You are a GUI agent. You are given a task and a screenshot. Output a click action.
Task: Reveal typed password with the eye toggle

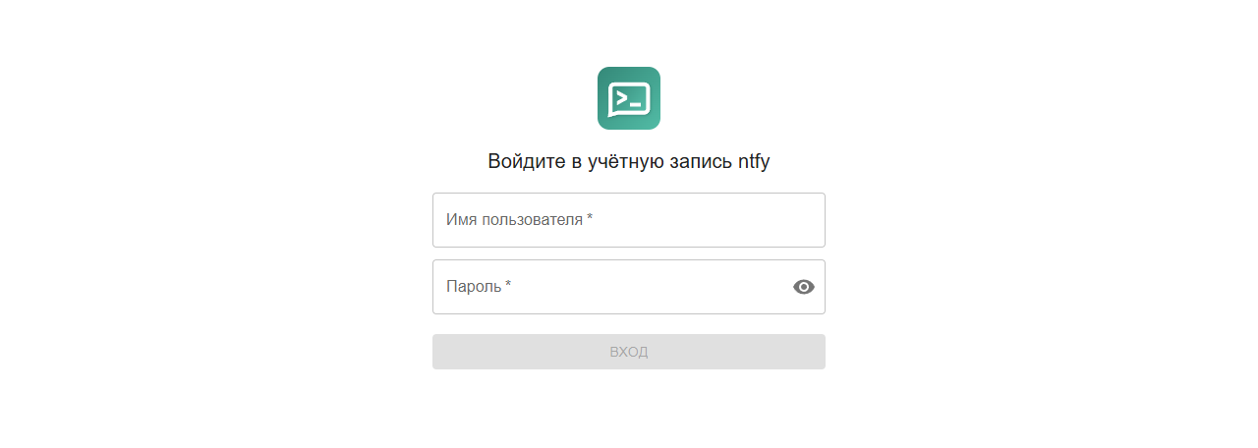pos(804,287)
